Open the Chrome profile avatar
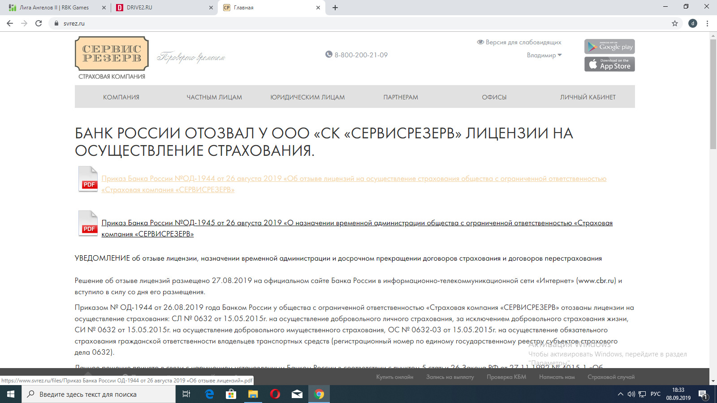 point(693,23)
